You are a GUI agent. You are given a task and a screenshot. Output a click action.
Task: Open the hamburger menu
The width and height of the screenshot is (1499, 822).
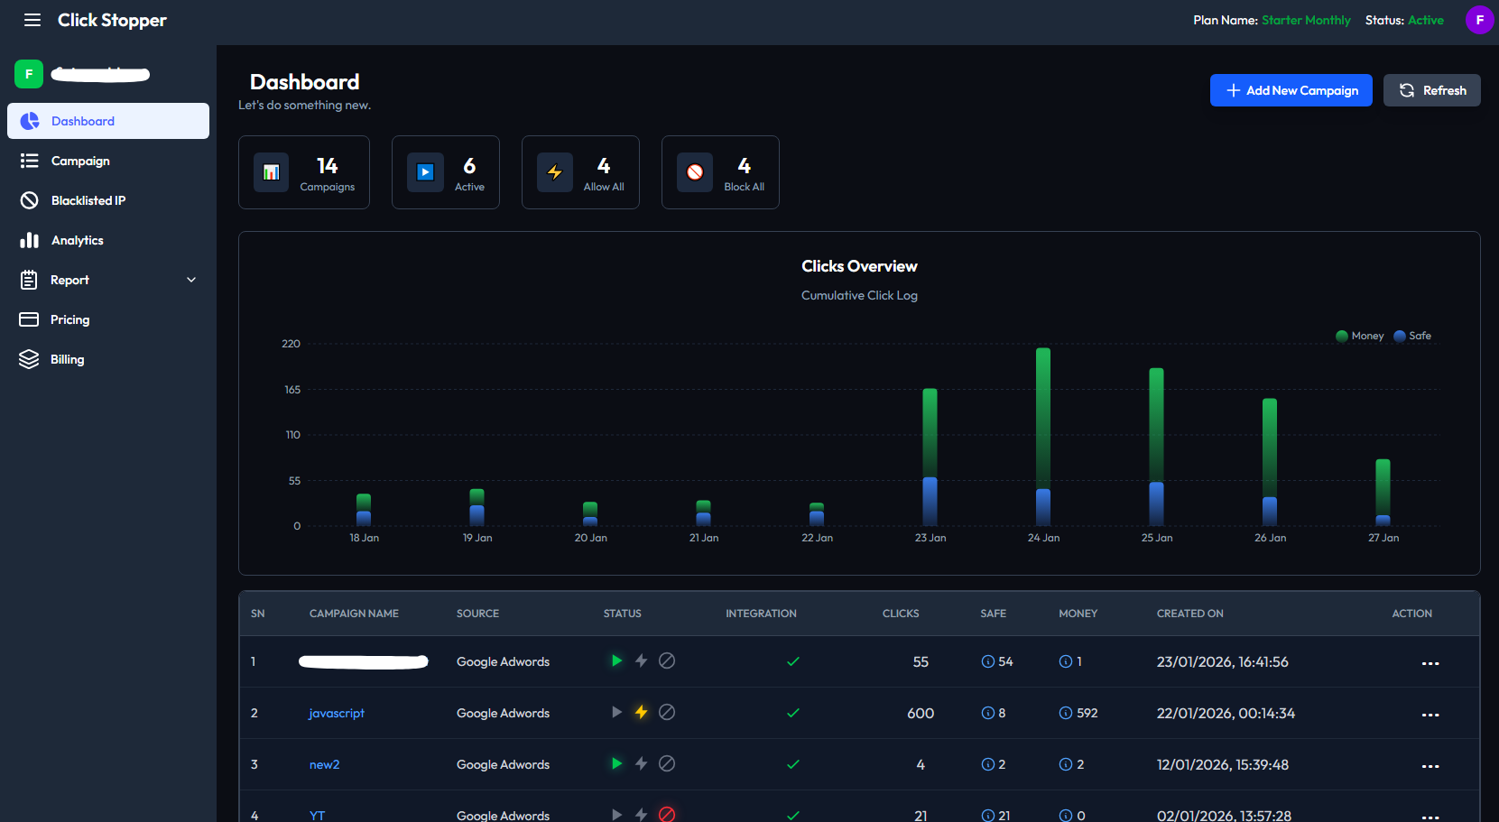pos(32,20)
